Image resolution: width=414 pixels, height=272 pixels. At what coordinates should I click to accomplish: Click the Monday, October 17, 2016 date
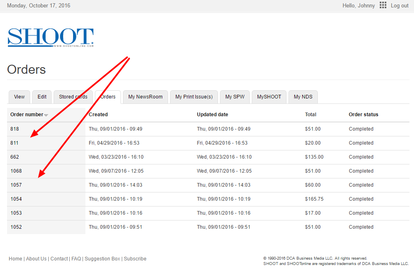point(38,5)
